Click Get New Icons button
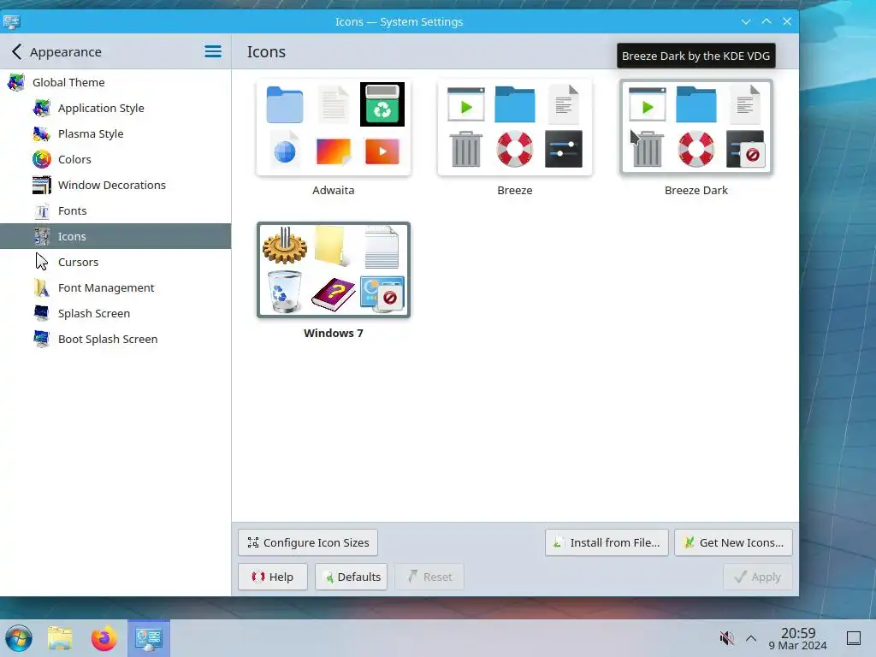Screen dimensions: 876x657 [x=733, y=542]
